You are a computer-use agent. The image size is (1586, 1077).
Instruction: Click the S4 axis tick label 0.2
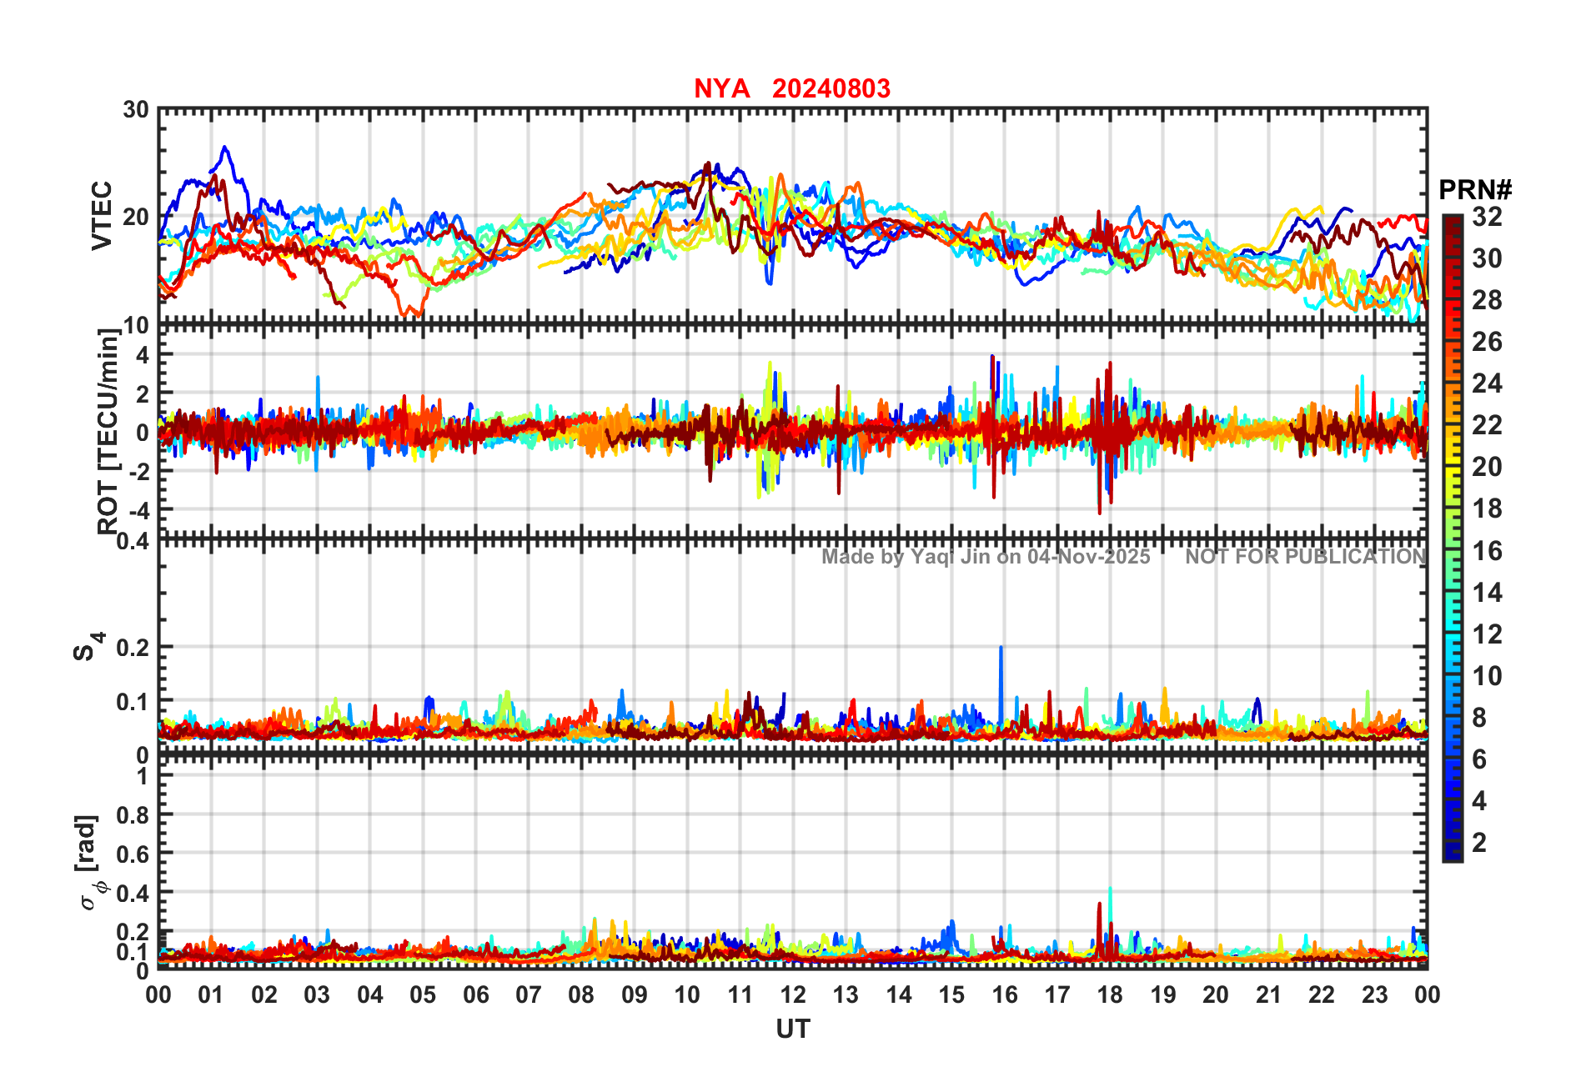(x=133, y=648)
